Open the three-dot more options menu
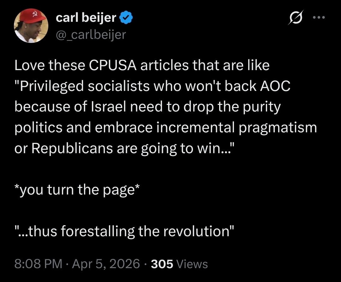The image size is (341, 282). [x=319, y=18]
